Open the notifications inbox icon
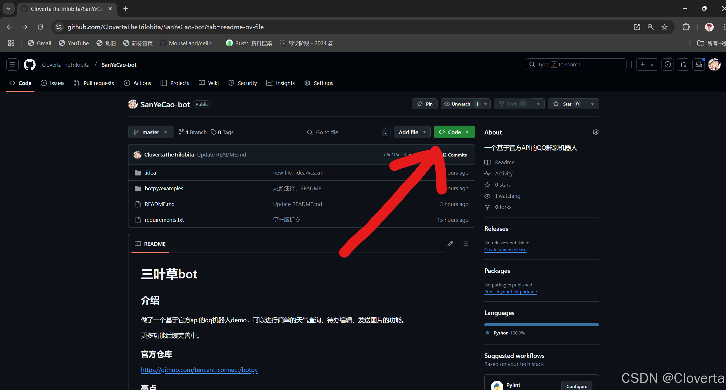Image resolution: width=726 pixels, height=390 pixels. point(699,65)
